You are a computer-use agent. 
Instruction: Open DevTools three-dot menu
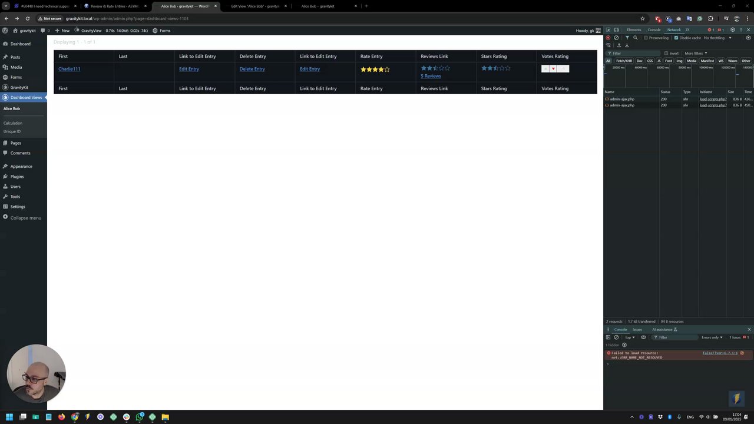[x=741, y=29]
